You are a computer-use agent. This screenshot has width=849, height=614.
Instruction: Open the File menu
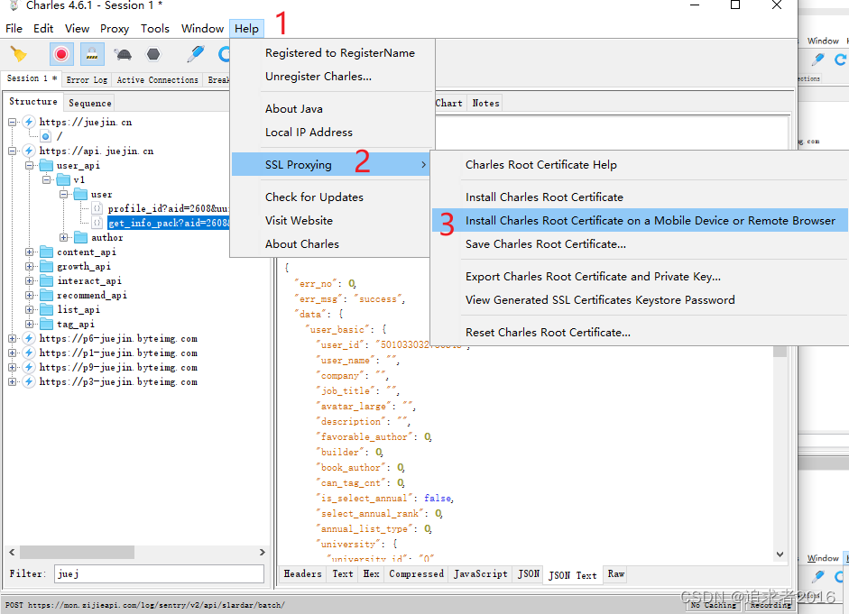tap(14, 29)
